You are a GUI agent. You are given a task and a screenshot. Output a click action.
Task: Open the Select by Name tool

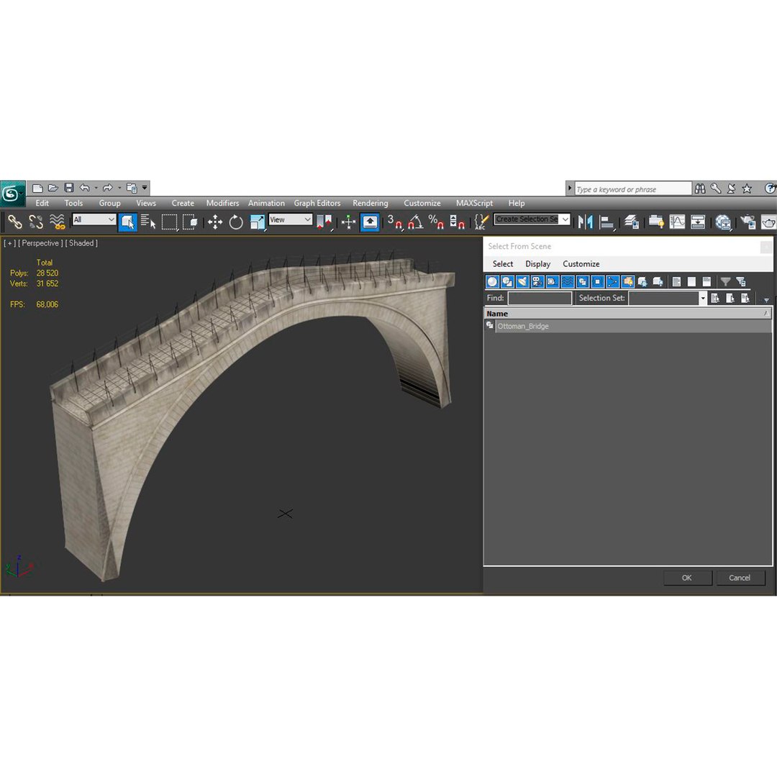pyautogui.click(x=148, y=222)
